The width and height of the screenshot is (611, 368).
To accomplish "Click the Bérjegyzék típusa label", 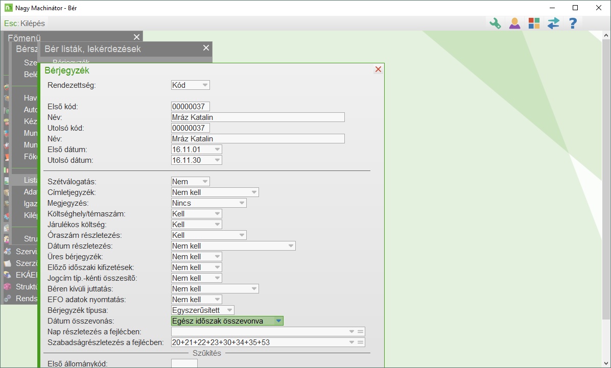I will [78, 310].
